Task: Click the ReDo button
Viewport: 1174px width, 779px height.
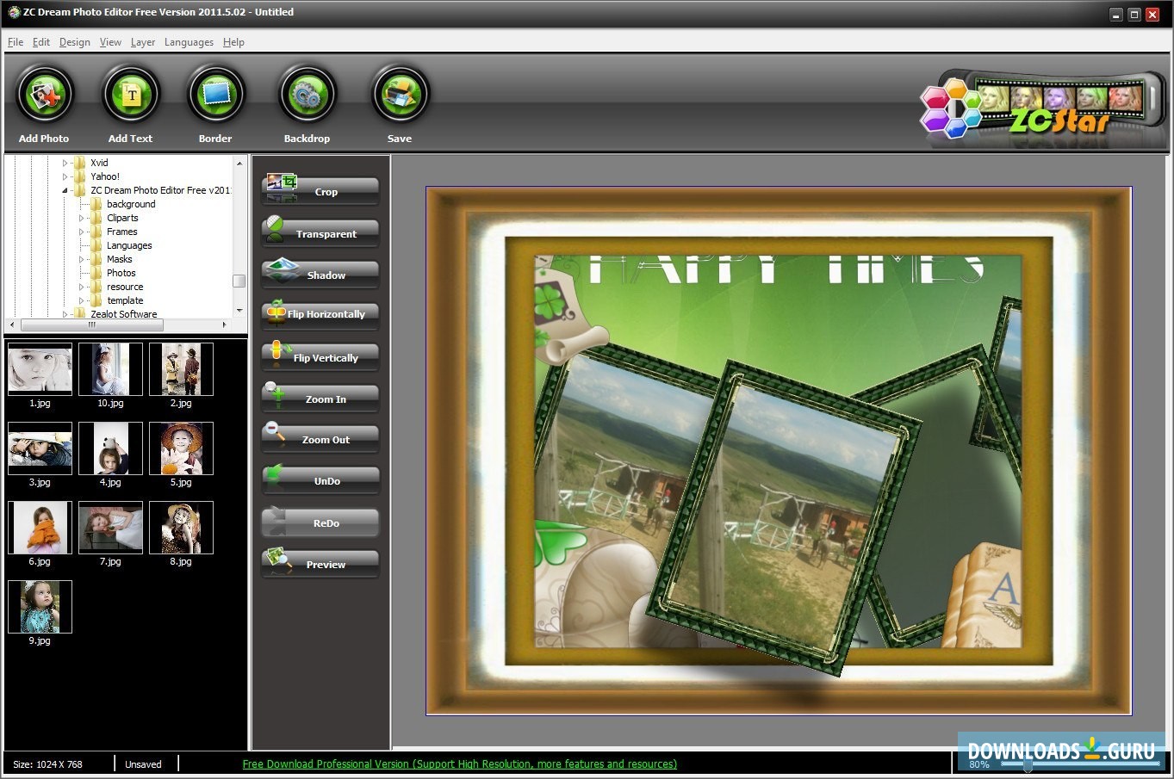Action: tap(320, 522)
